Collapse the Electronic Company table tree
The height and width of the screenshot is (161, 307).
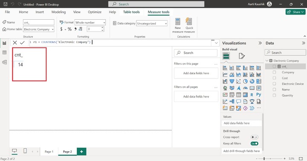pyautogui.click(x=267, y=61)
